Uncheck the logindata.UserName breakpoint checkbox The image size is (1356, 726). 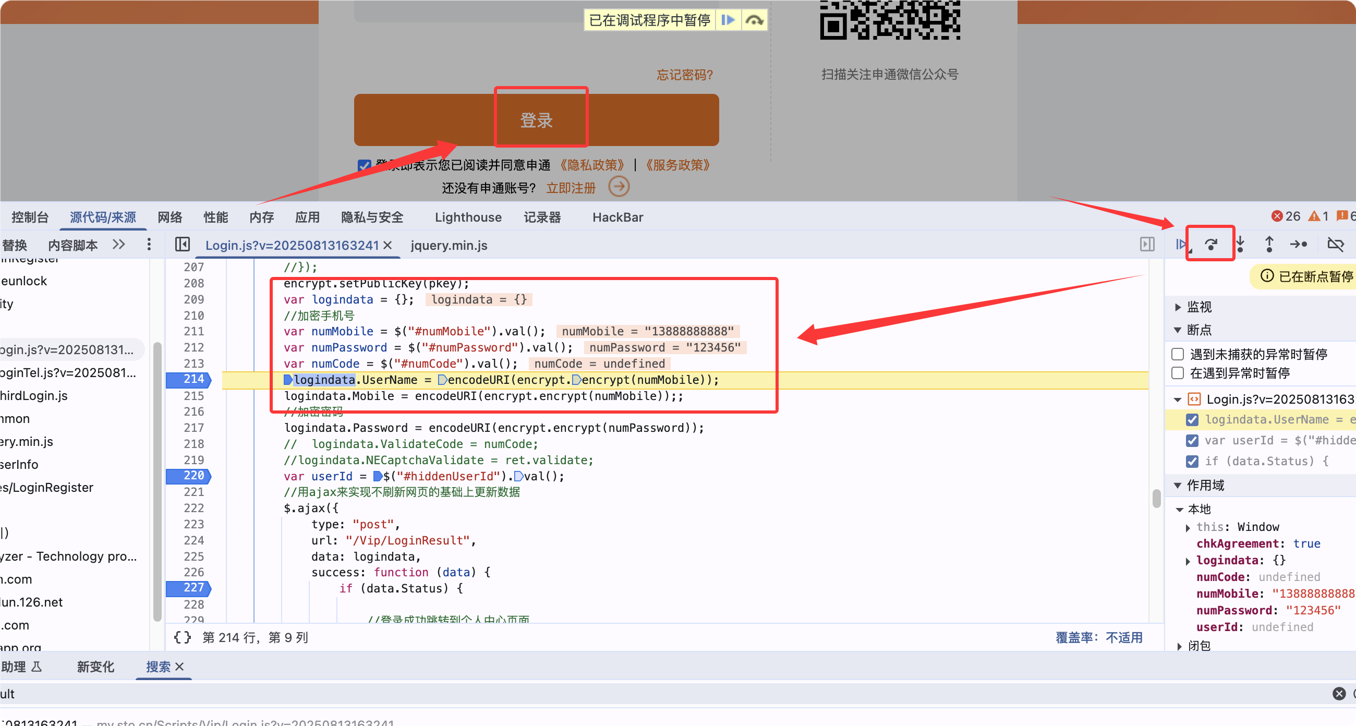[1192, 420]
